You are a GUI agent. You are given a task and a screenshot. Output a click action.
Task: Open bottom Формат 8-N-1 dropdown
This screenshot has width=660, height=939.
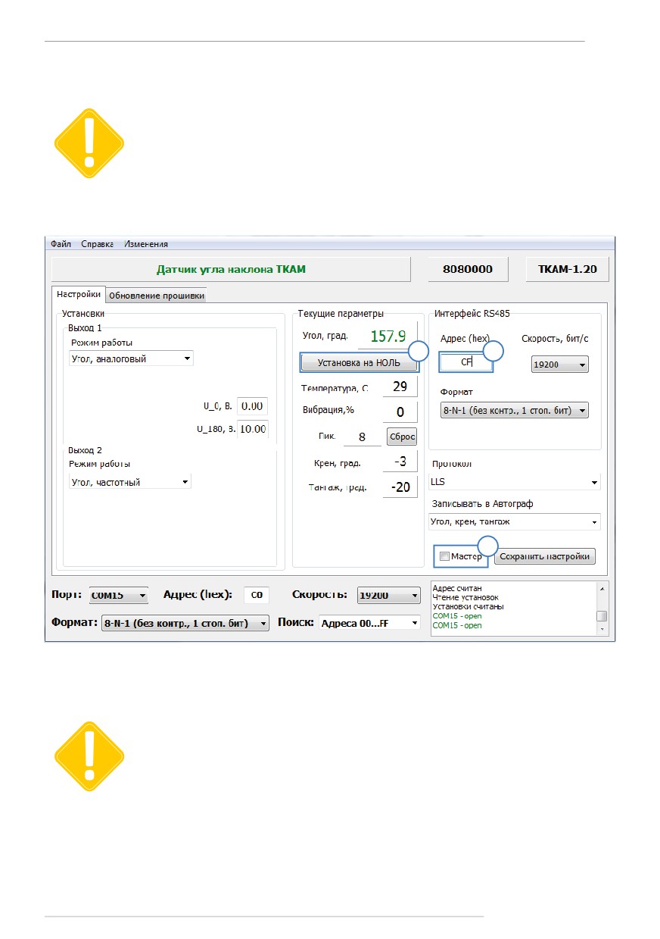tap(185, 623)
